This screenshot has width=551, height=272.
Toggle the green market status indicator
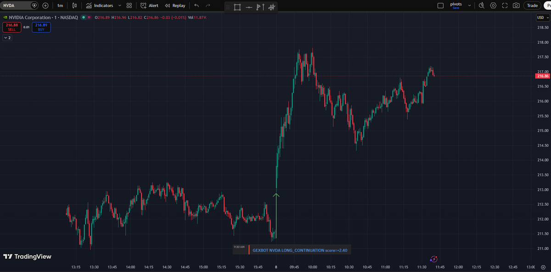pyautogui.click(x=83, y=17)
